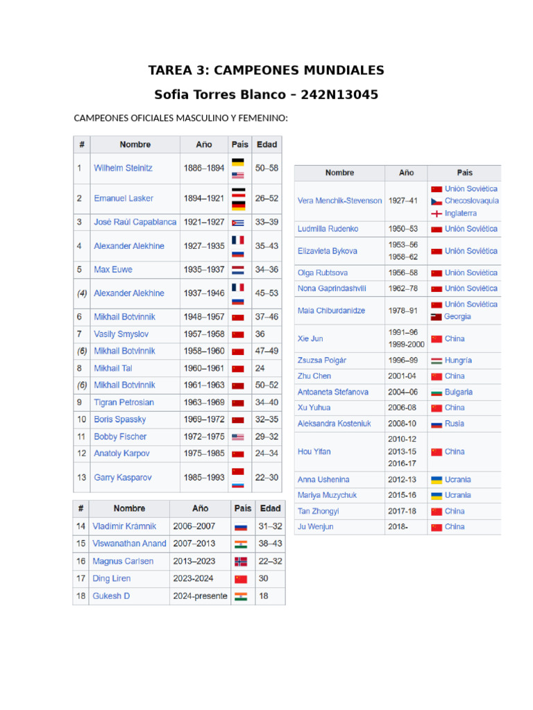Click the Inglaterra country link

coord(461,214)
